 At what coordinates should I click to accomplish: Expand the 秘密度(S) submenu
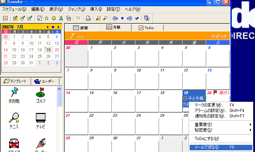pos(221,130)
